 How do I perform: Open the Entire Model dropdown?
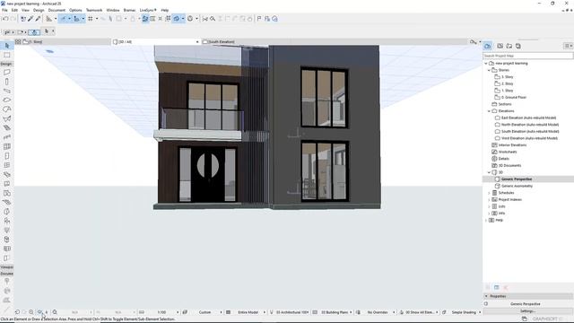click(x=248, y=312)
